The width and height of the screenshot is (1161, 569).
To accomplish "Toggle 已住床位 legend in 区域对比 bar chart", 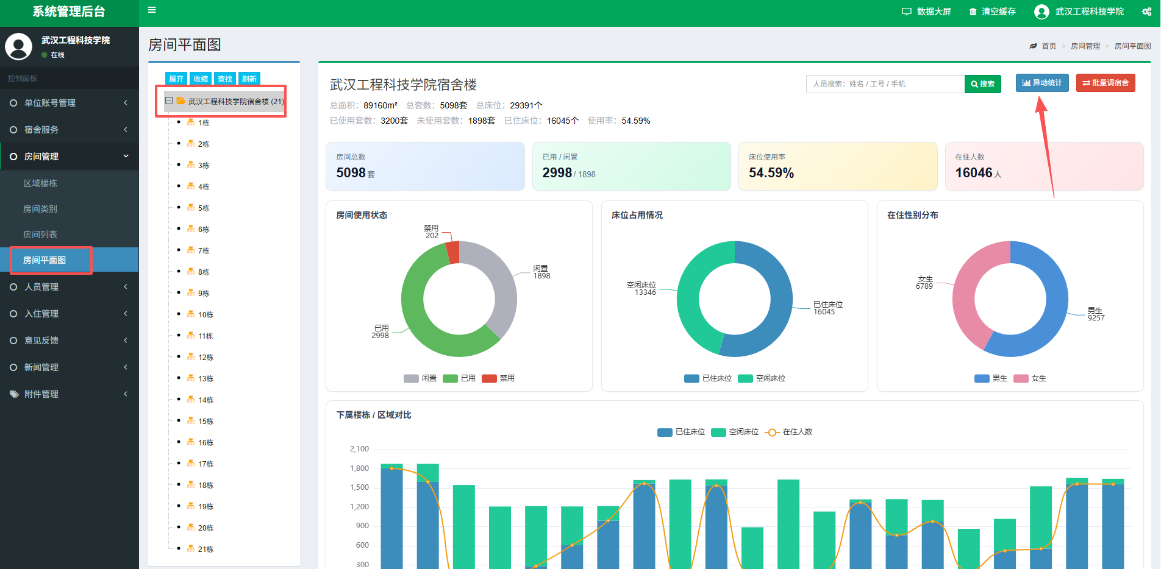I will (681, 432).
